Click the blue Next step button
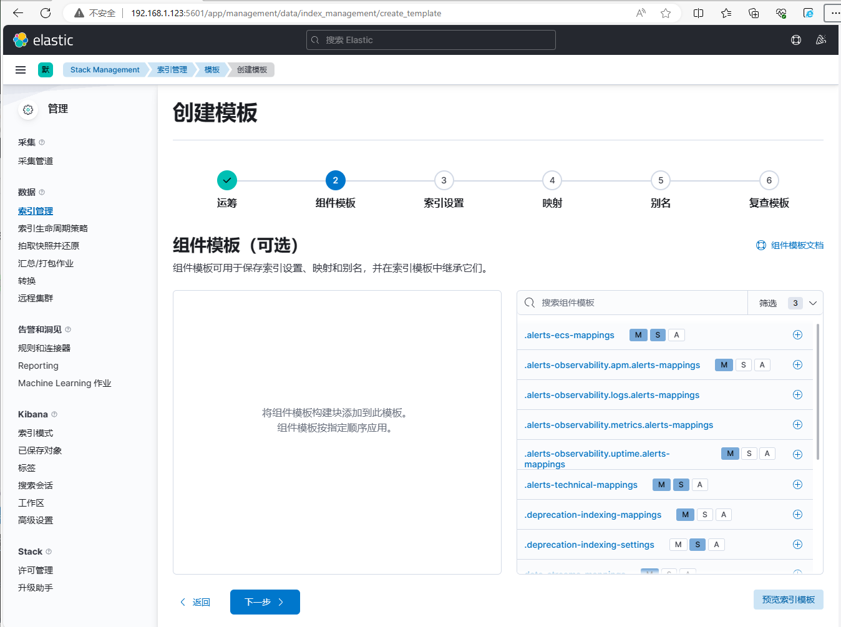Viewport: 841px width, 627px height. [265, 602]
